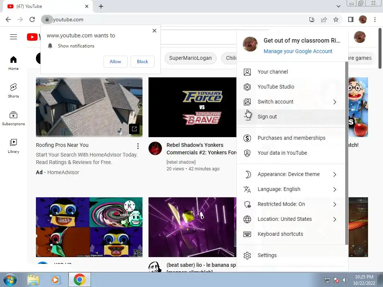Bookmark this page with the star icon
Viewport: 383px width, 287px height.
[x=336, y=19]
